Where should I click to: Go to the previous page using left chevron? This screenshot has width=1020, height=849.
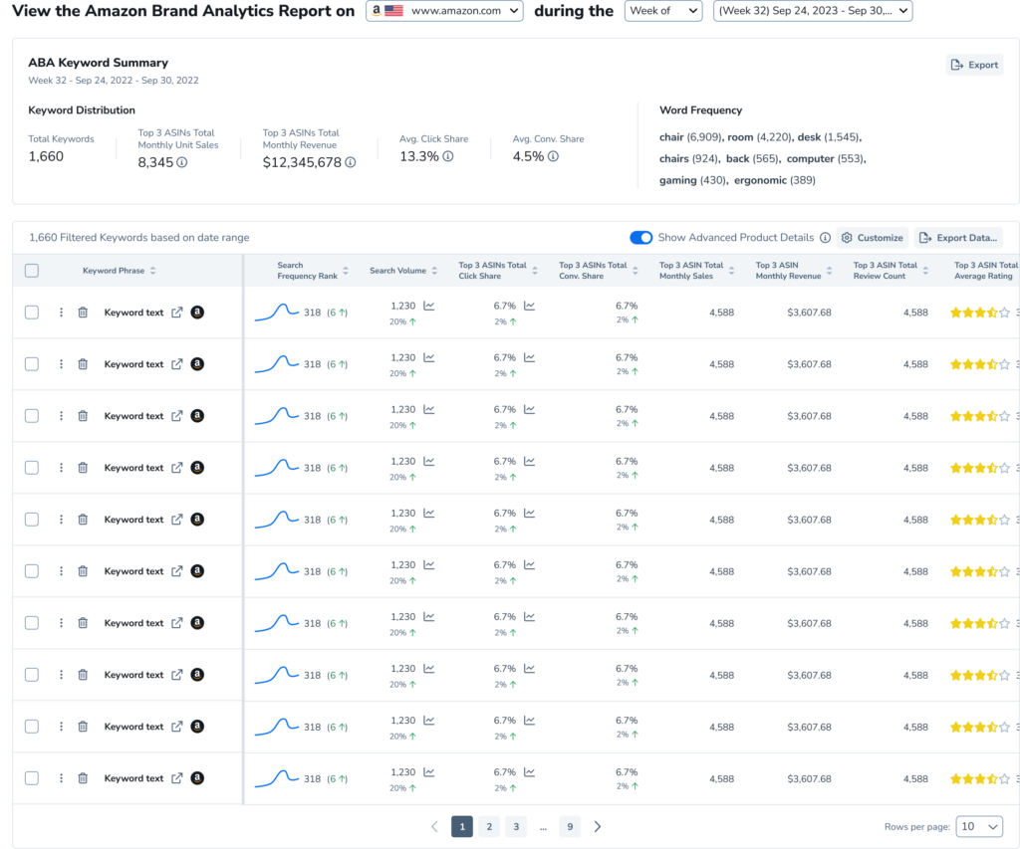point(434,827)
